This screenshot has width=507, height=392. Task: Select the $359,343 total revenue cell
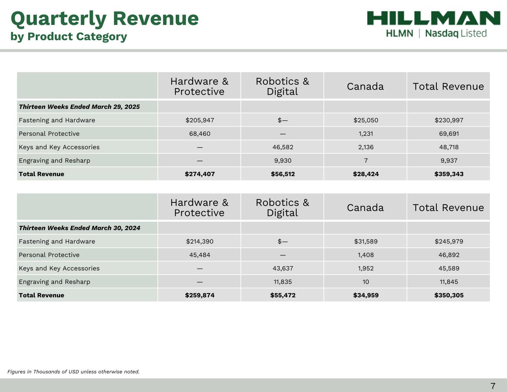click(449, 174)
